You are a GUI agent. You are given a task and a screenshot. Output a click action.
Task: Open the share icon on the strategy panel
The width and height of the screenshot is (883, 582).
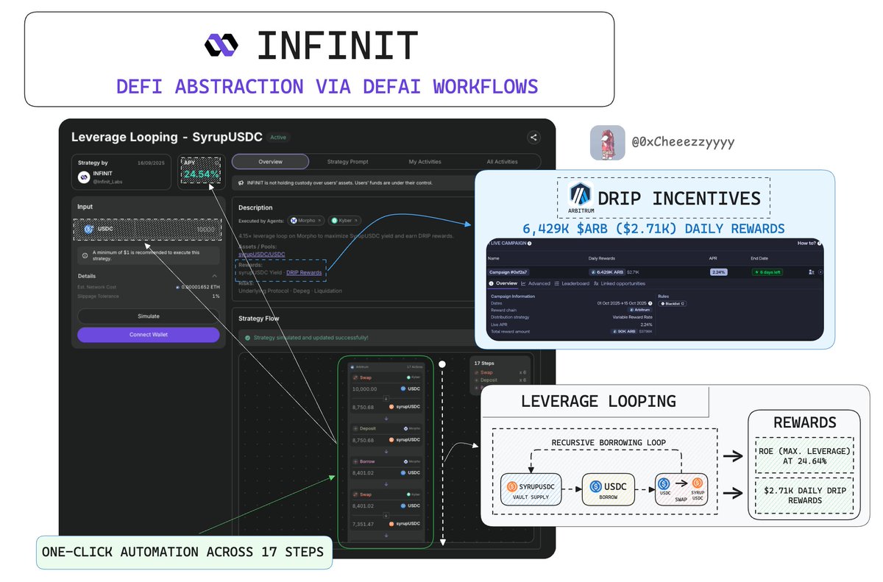pos(533,138)
